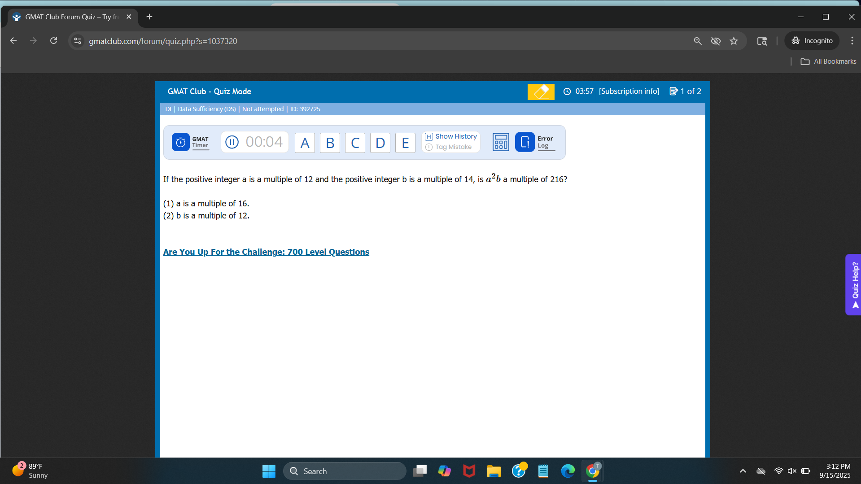This screenshot has height=484, width=861.
Task: Pause the question timer
Action: 232,142
